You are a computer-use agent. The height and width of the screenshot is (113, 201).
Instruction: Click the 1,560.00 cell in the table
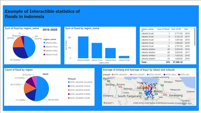[179, 43]
